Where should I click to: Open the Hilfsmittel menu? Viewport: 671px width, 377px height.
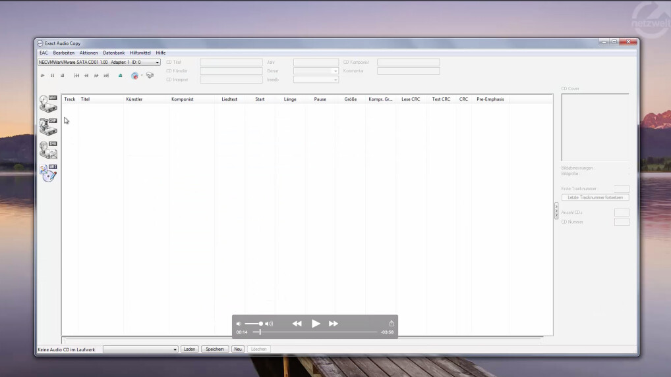point(140,53)
